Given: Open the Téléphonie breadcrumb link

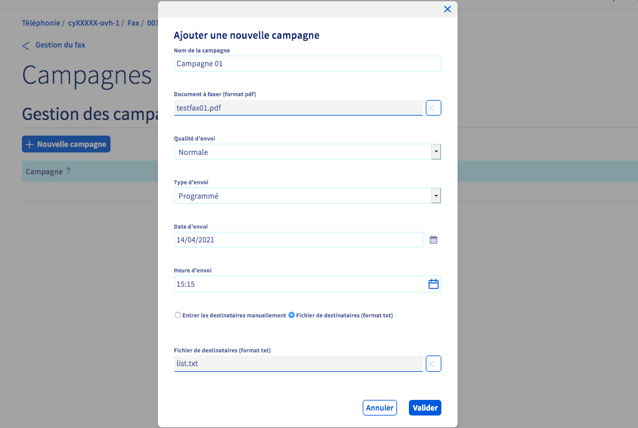Looking at the screenshot, I should tap(41, 22).
